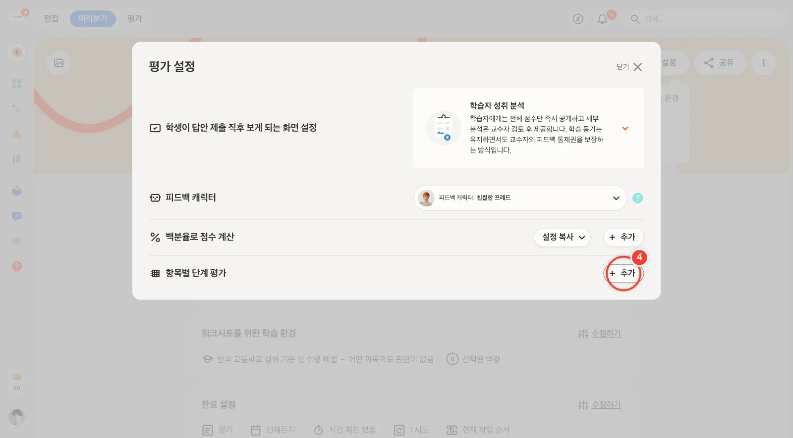
Task: Open the user avatar at the sidebar bottom
Action: coord(17,417)
